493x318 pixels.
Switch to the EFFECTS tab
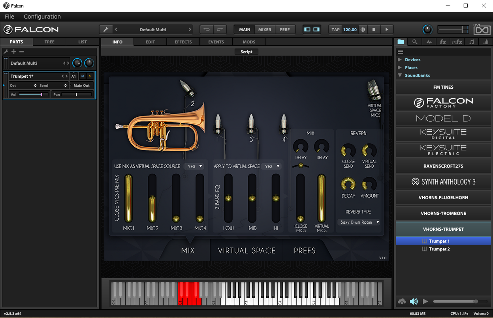[x=183, y=42]
